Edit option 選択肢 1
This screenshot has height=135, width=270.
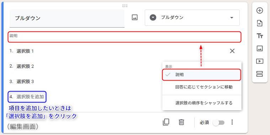(x=25, y=51)
